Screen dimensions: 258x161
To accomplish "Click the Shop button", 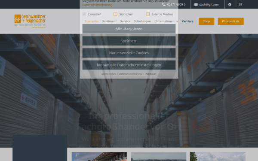I will click(x=206, y=21).
